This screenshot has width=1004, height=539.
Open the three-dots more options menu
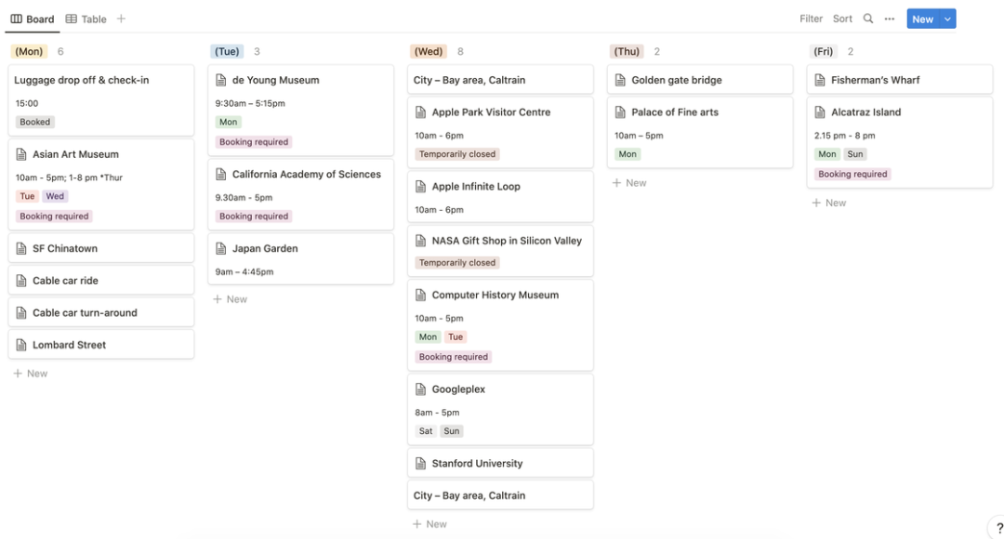pos(890,19)
